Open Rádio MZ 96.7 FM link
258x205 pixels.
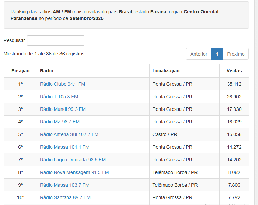coord(60,122)
